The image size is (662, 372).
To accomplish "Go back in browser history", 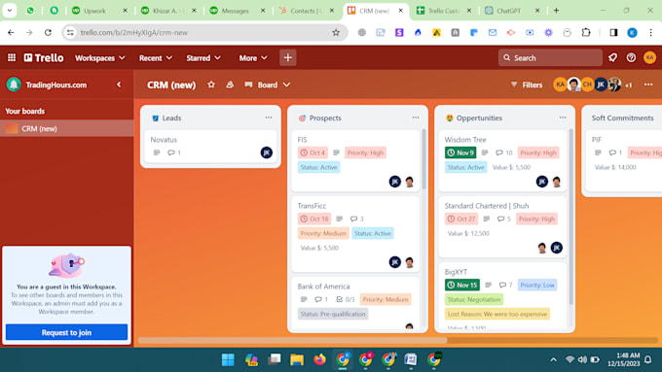I will [x=11, y=32].
